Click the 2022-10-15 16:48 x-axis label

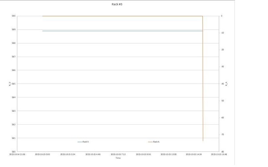click(219, 155)
